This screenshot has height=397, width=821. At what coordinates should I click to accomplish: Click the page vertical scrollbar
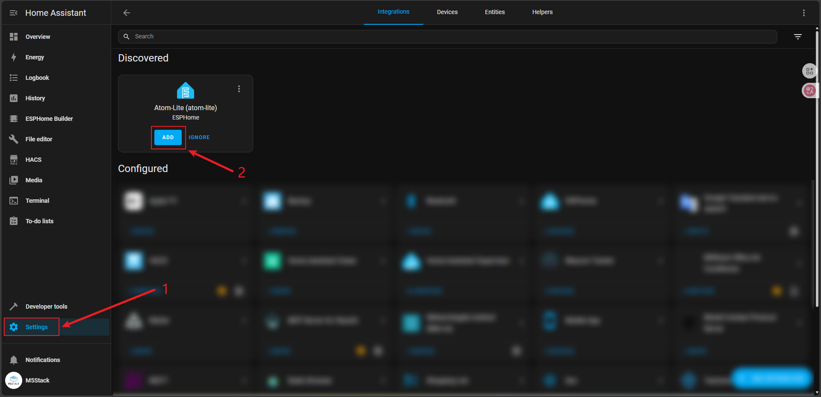click(817, 169)
